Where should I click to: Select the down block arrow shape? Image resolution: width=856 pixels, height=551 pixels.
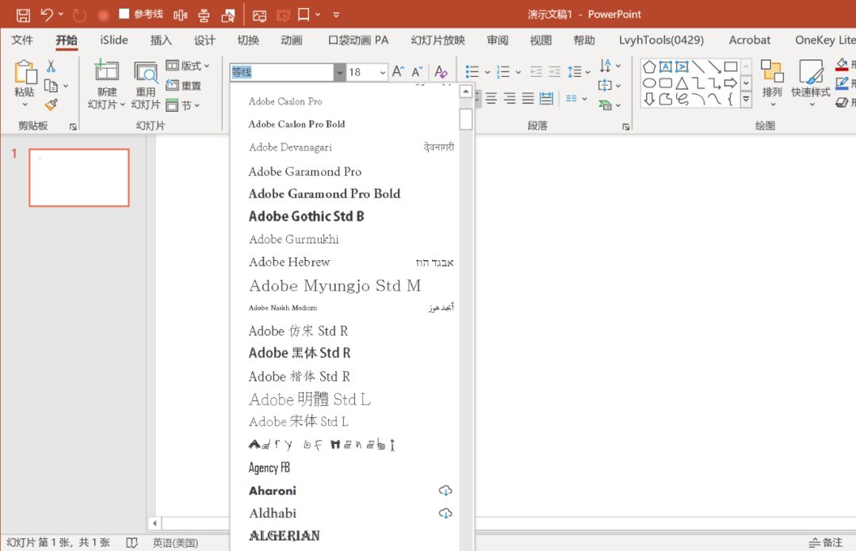coord(649,99)
